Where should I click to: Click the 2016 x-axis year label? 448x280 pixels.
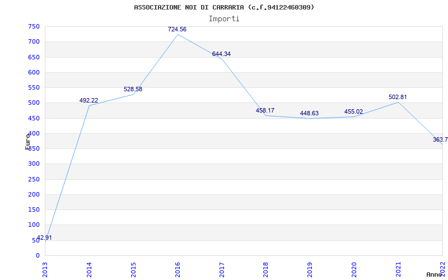(178, 269)
